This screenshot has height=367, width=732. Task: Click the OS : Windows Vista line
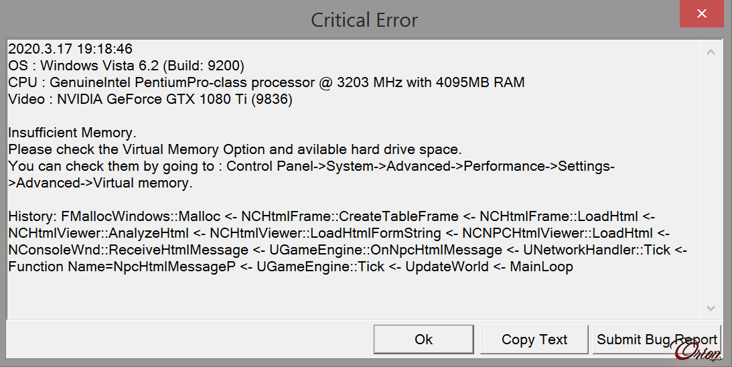tap(126, 66)
